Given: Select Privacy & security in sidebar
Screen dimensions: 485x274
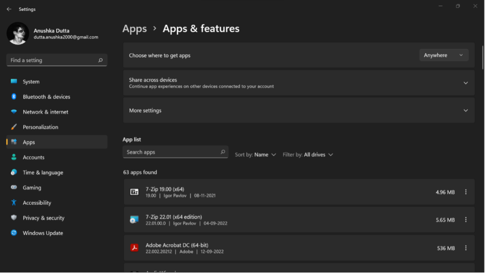Looking at the screenshot, I should [x=44, y=218].
